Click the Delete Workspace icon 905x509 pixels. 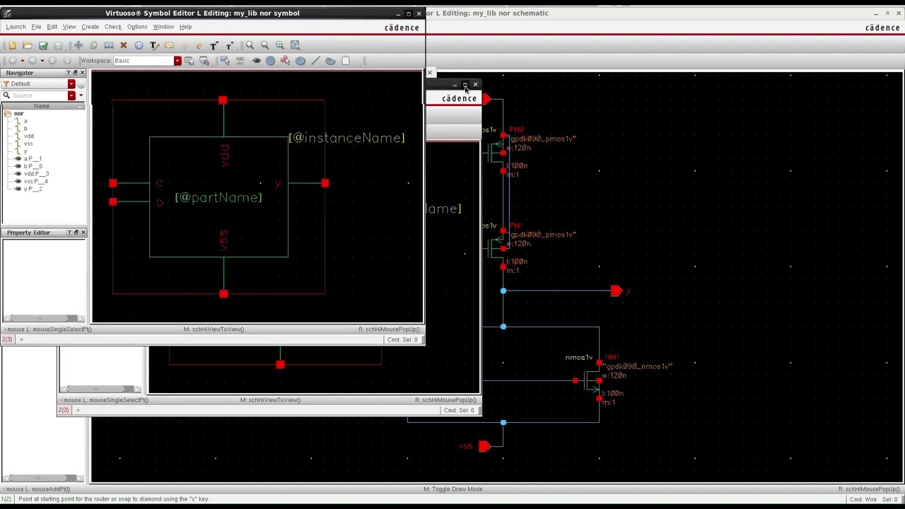(x=204, y=61)
